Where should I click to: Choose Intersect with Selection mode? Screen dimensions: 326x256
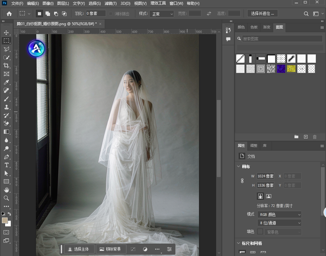click(64, 14)
